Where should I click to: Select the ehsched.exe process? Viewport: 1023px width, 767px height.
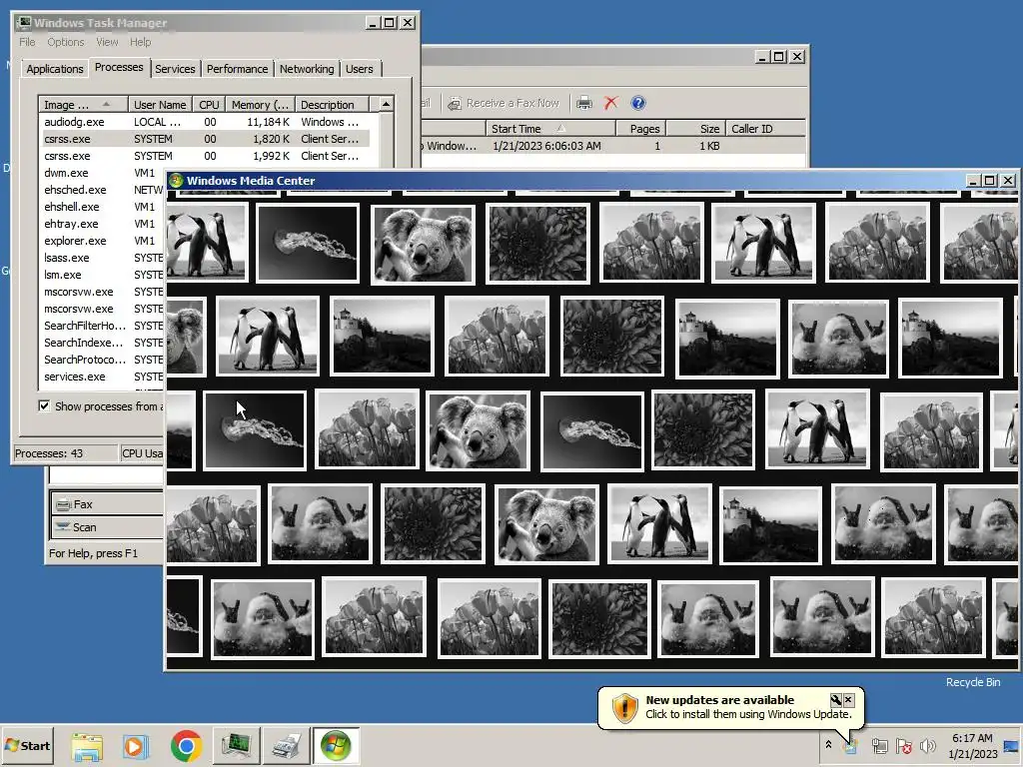click(102, 190)
